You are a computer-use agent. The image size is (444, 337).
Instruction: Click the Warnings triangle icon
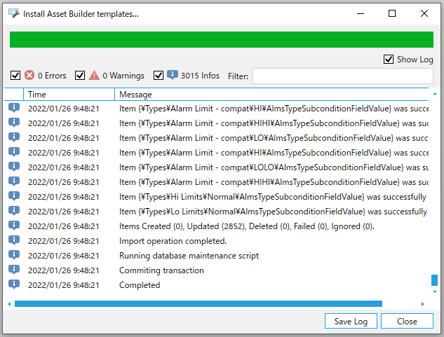(94, 76)
